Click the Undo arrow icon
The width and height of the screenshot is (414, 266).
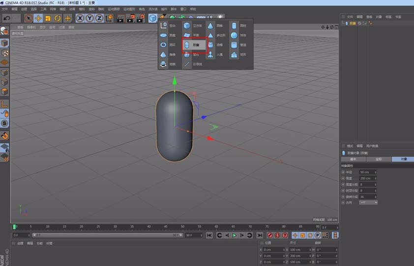6,18
